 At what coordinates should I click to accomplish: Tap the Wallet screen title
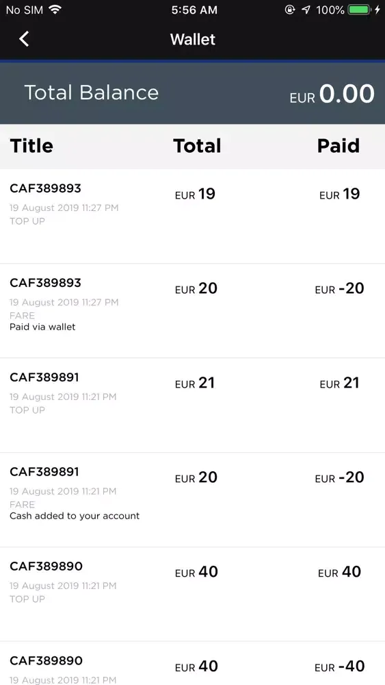click(x=193, y=39)
